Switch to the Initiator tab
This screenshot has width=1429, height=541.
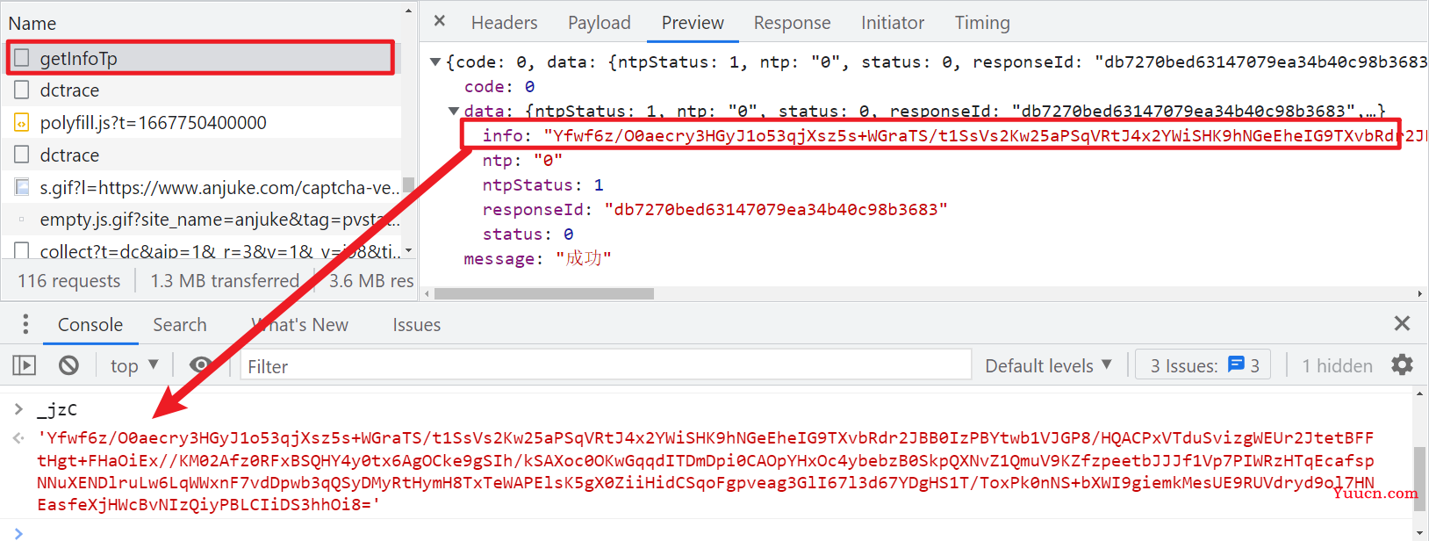pyautogui.click(x=893, y=23)
